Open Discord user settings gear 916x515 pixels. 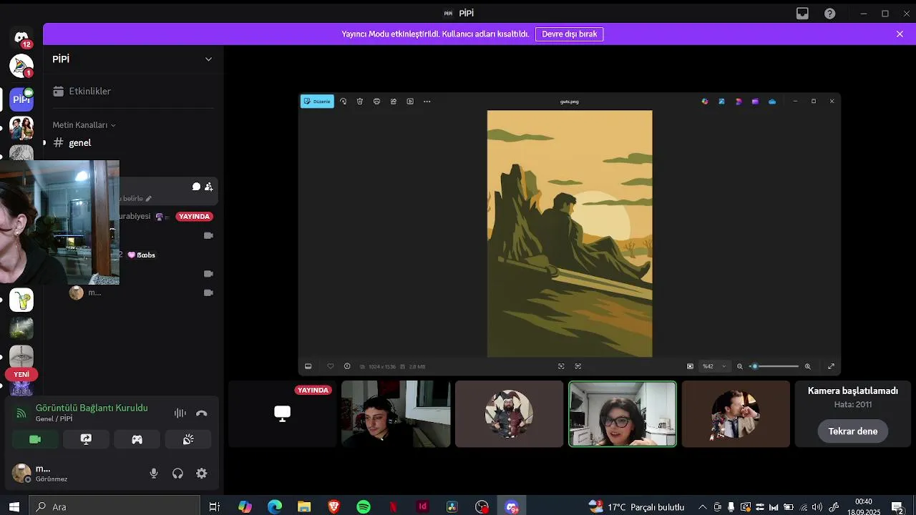point(202,474)
